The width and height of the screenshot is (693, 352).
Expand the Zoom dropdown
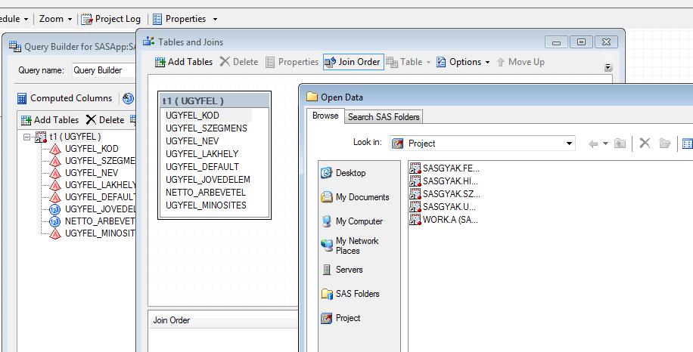(x=70, y=19)
